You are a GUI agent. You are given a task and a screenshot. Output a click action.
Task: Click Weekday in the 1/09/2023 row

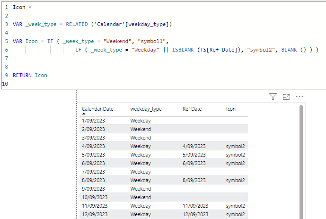(141, 121)
